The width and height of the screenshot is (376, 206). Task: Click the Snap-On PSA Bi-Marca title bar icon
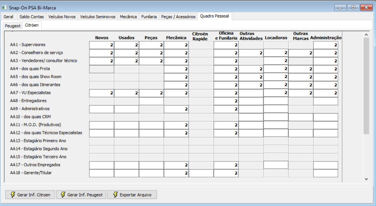4,8
